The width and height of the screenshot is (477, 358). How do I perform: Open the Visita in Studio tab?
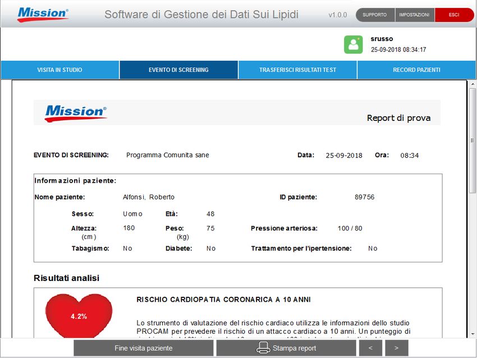pos(59,70)
